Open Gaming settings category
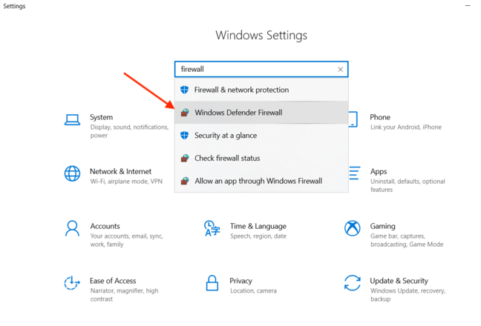This screenshot has width=481, height=326. coord(394,234)
